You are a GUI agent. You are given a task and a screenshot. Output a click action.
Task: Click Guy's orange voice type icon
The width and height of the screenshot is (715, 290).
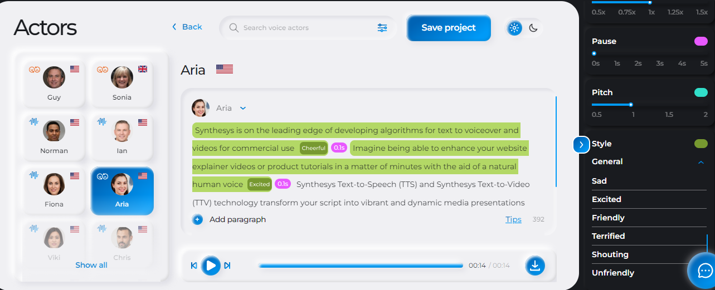click(35, 70)
